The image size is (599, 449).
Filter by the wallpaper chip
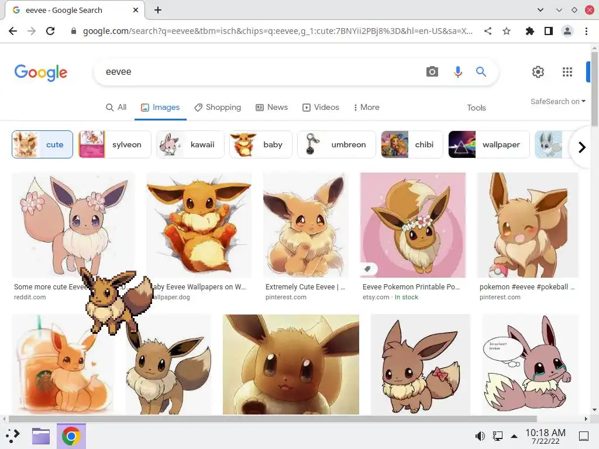[489, 144]
